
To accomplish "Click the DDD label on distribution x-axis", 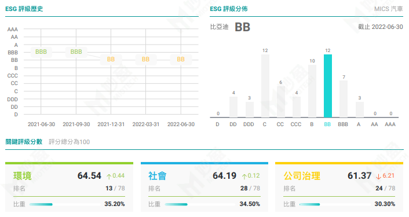I will 249,124.
